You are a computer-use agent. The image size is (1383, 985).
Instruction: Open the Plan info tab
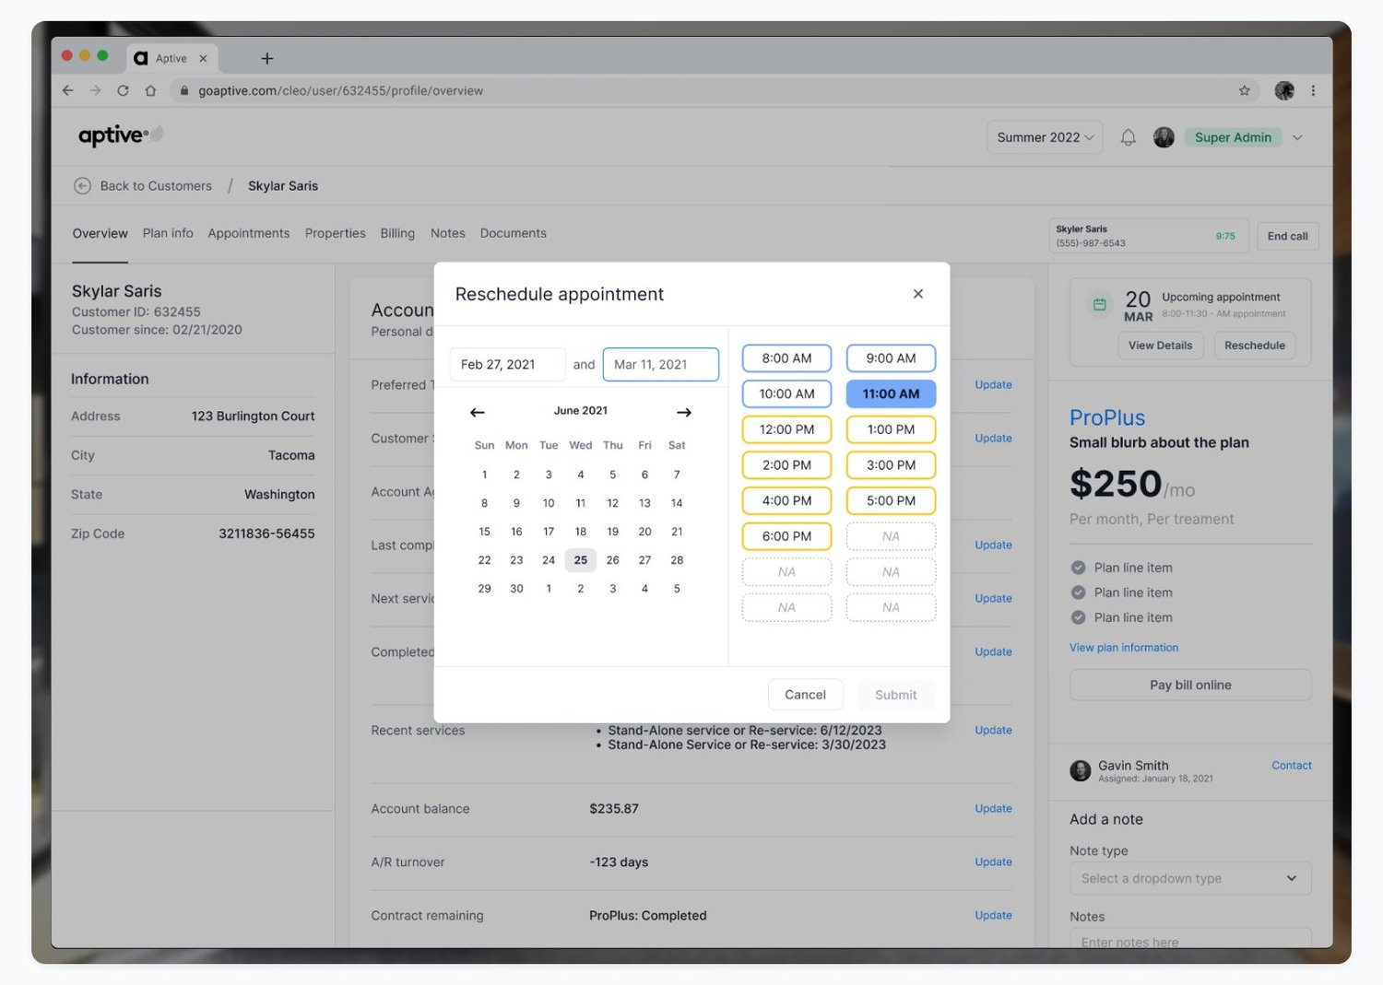168,233
